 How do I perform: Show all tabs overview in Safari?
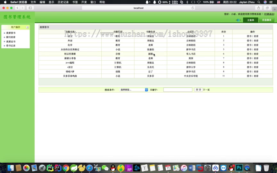point(267,8)
